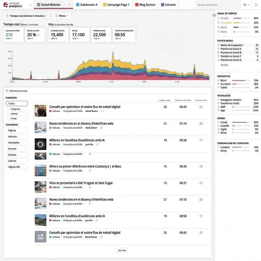This screenshot has height=261, width=261.
Task: Open external link icon for Manel Rovira first article
Action: pos(103,111)
